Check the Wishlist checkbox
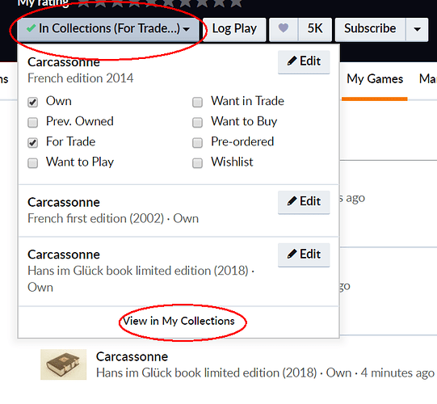 (x=197, y=163)
